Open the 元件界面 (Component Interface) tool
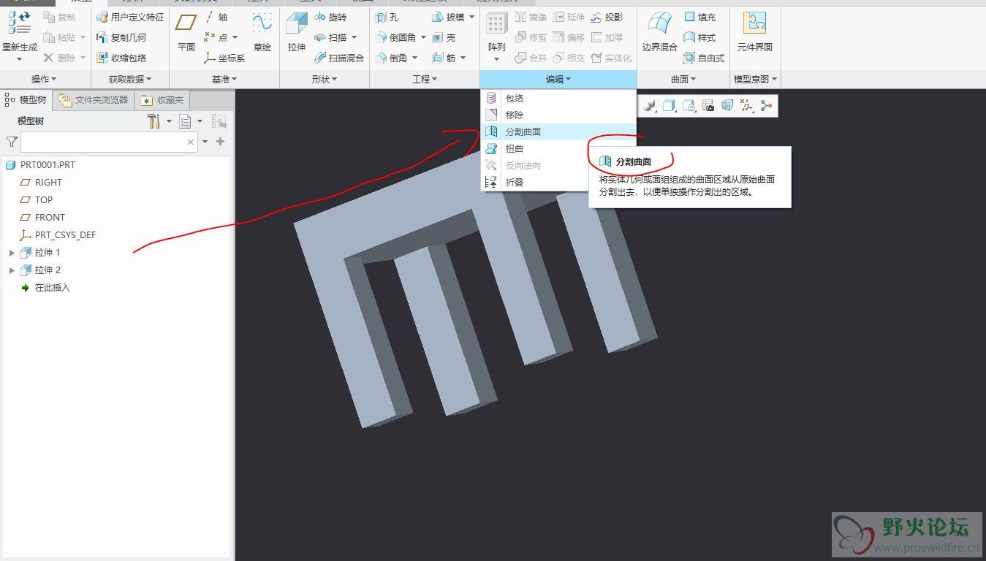This screenshot has width=986, height=561. (x=755, y=32)
